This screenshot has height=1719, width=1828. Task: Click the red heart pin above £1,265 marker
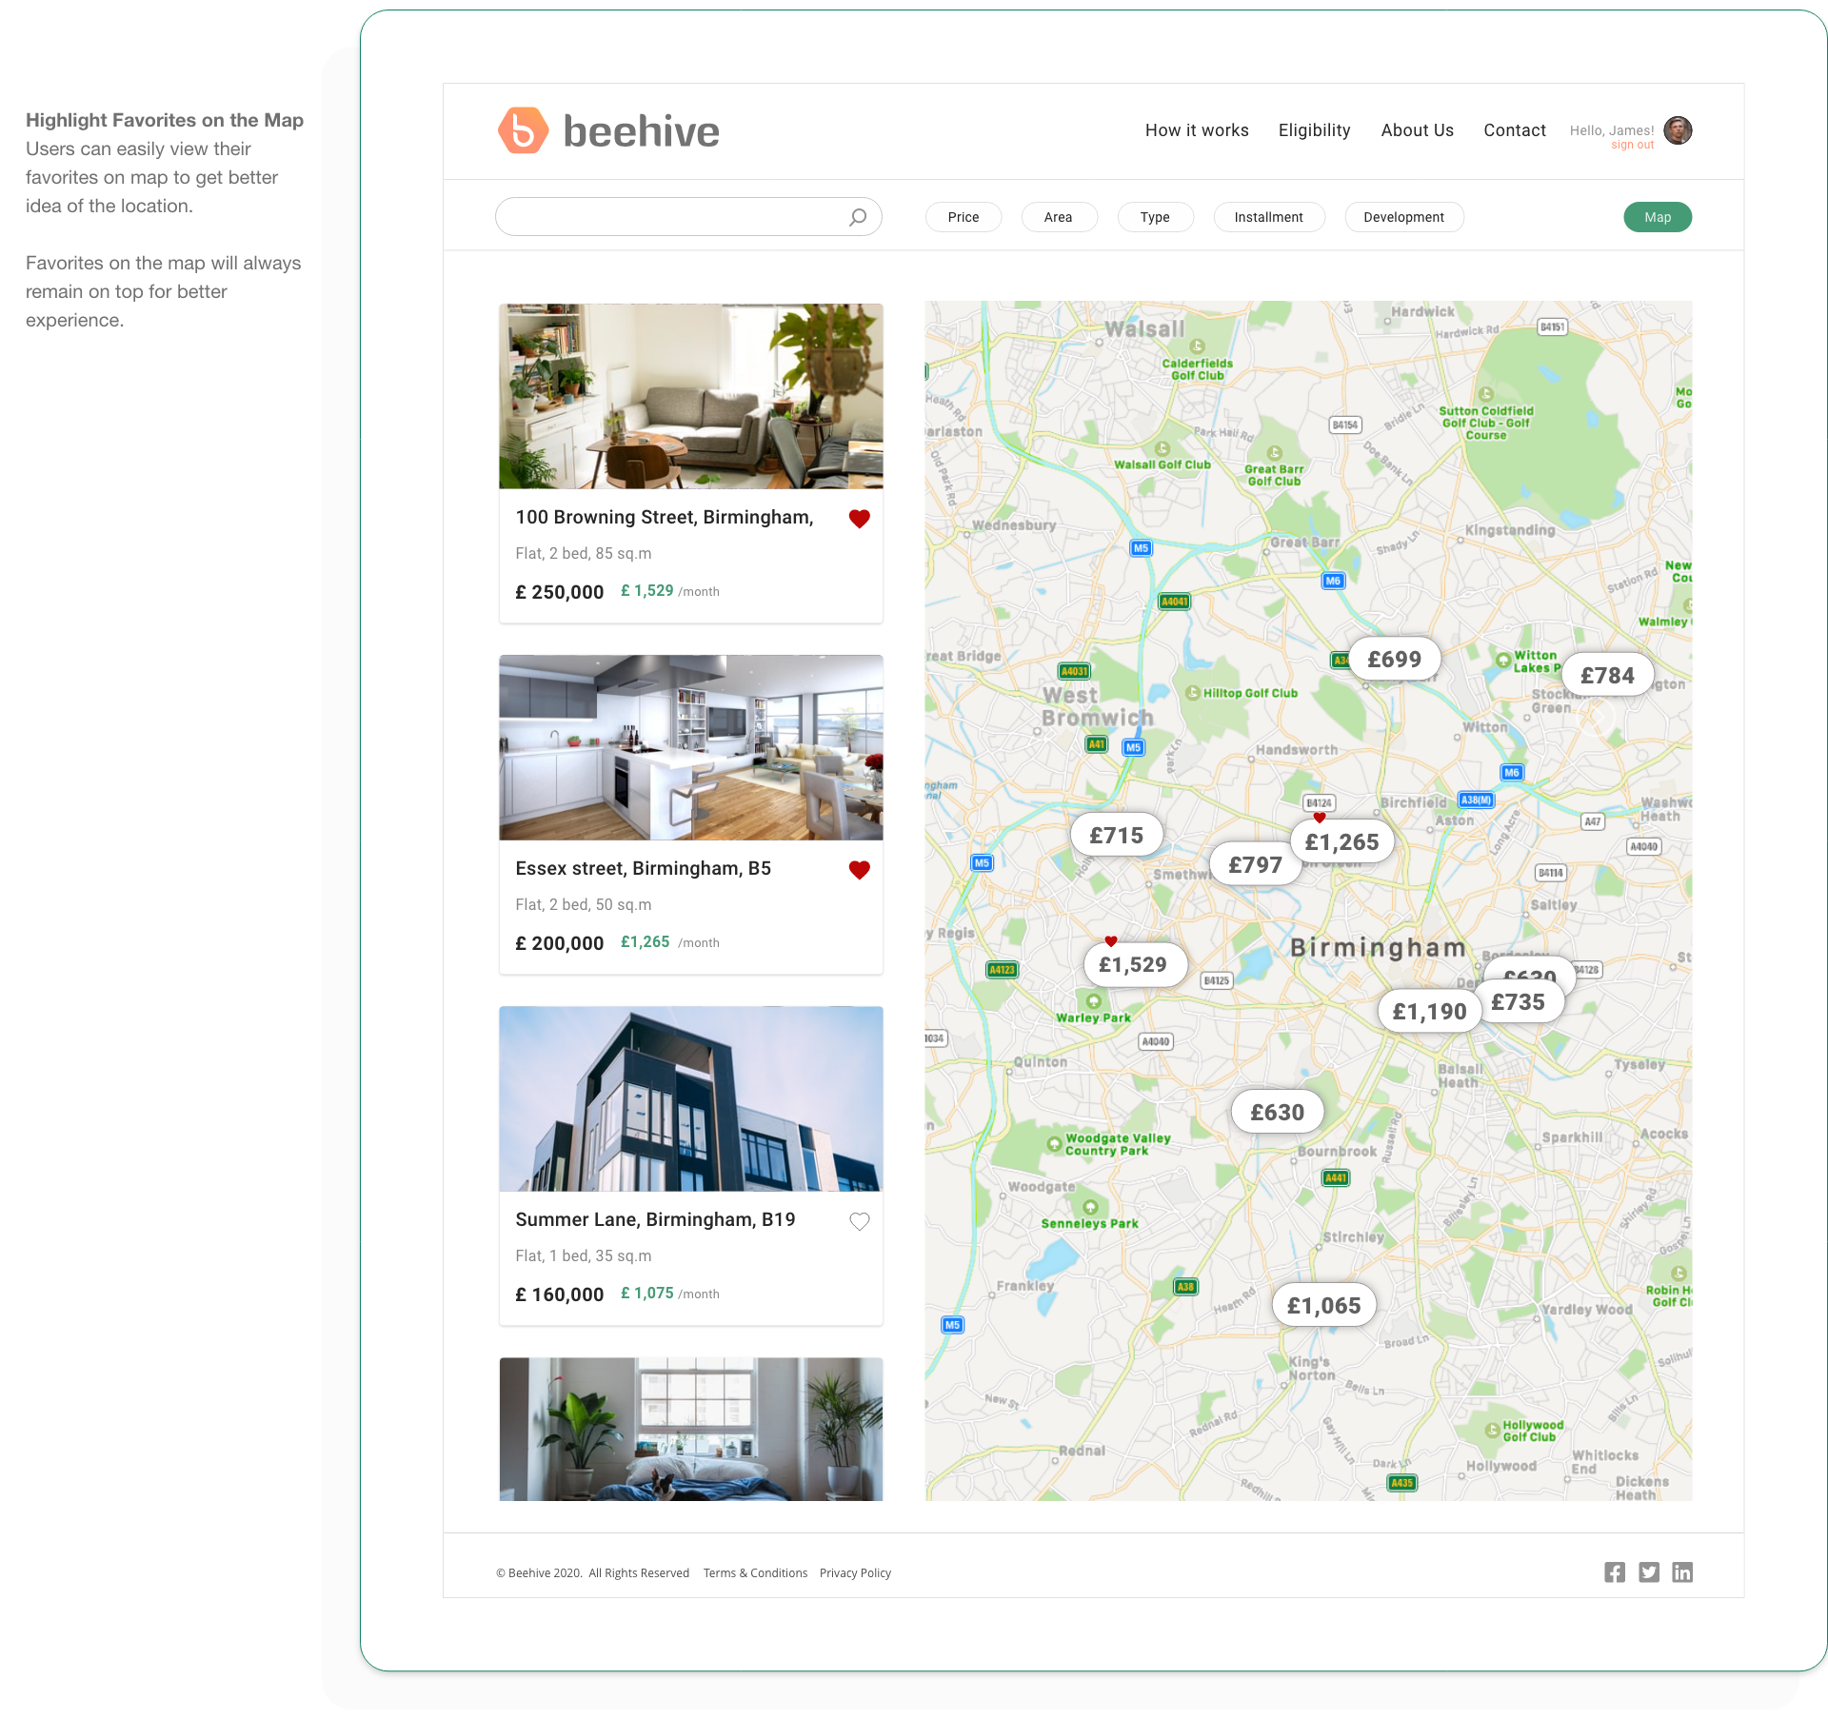1320,818
